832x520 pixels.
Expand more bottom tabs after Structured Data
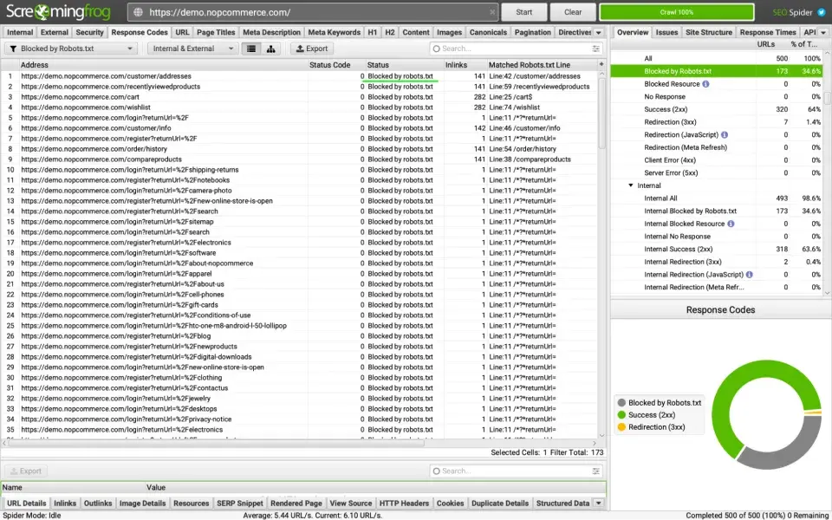[x=599, y=503]
